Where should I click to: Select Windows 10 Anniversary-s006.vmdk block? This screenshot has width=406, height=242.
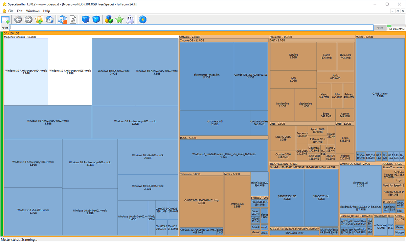[90, 163]
